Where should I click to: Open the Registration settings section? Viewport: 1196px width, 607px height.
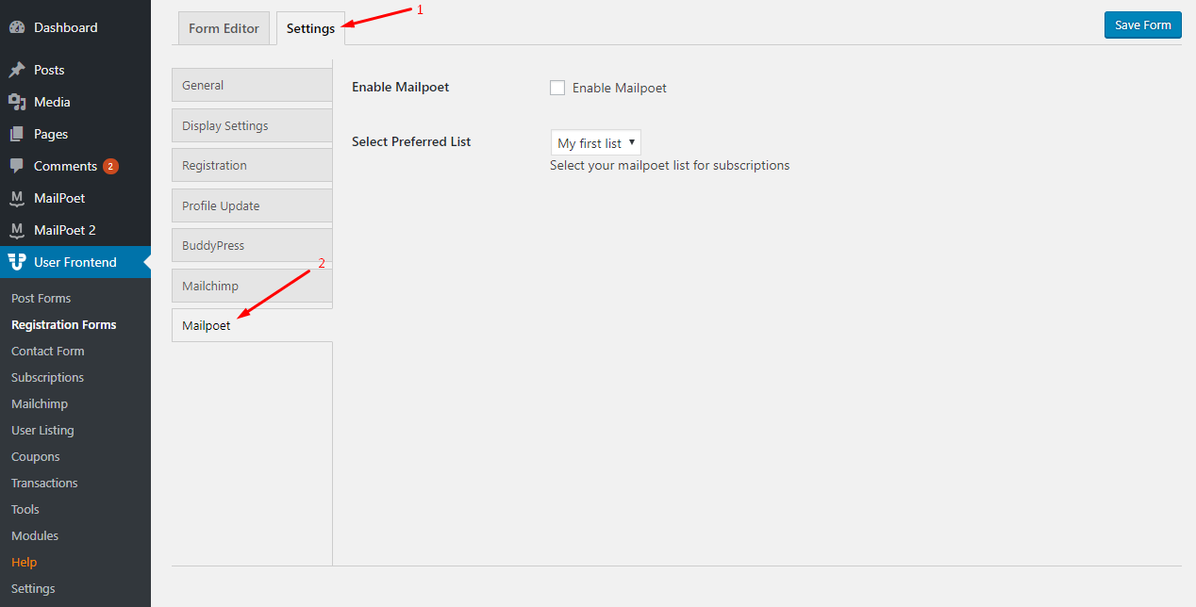[x=252, y=165]
